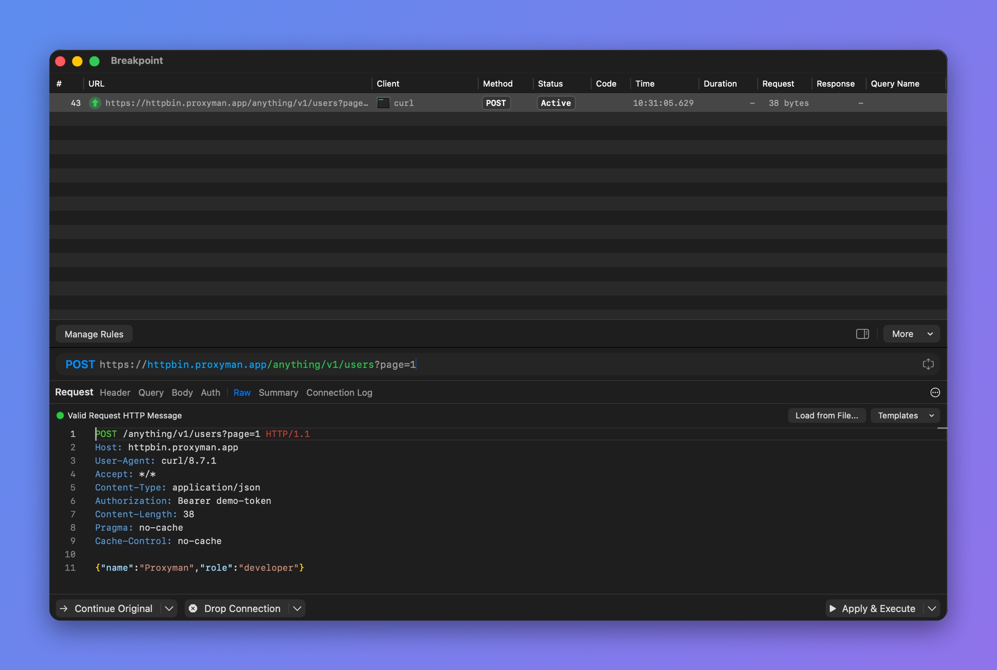Open the Summary tab
Viewport: 997px width, 670px height.
(278, 393)
